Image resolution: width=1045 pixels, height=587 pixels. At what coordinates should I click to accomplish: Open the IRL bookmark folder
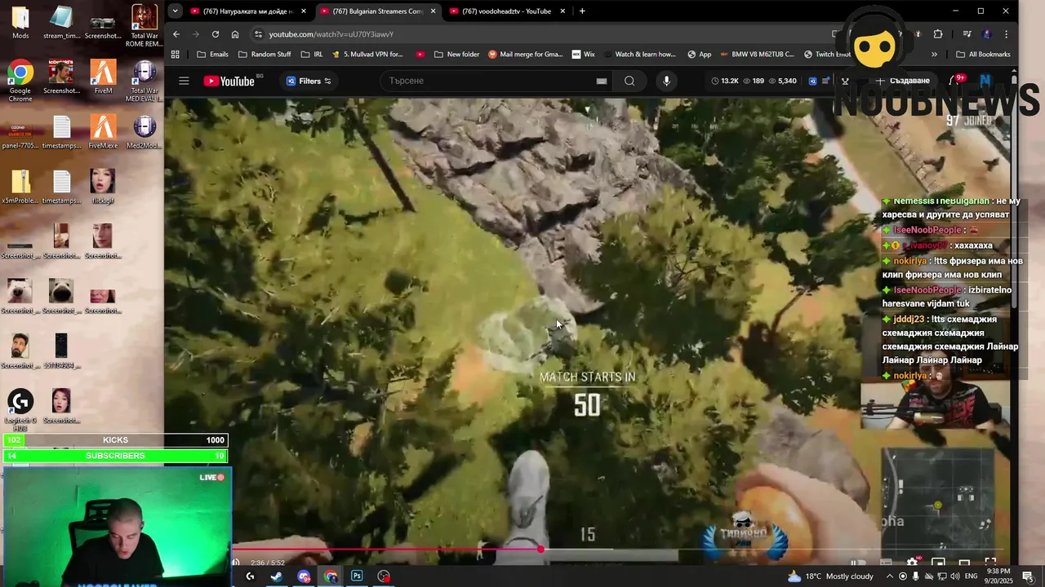311,55
